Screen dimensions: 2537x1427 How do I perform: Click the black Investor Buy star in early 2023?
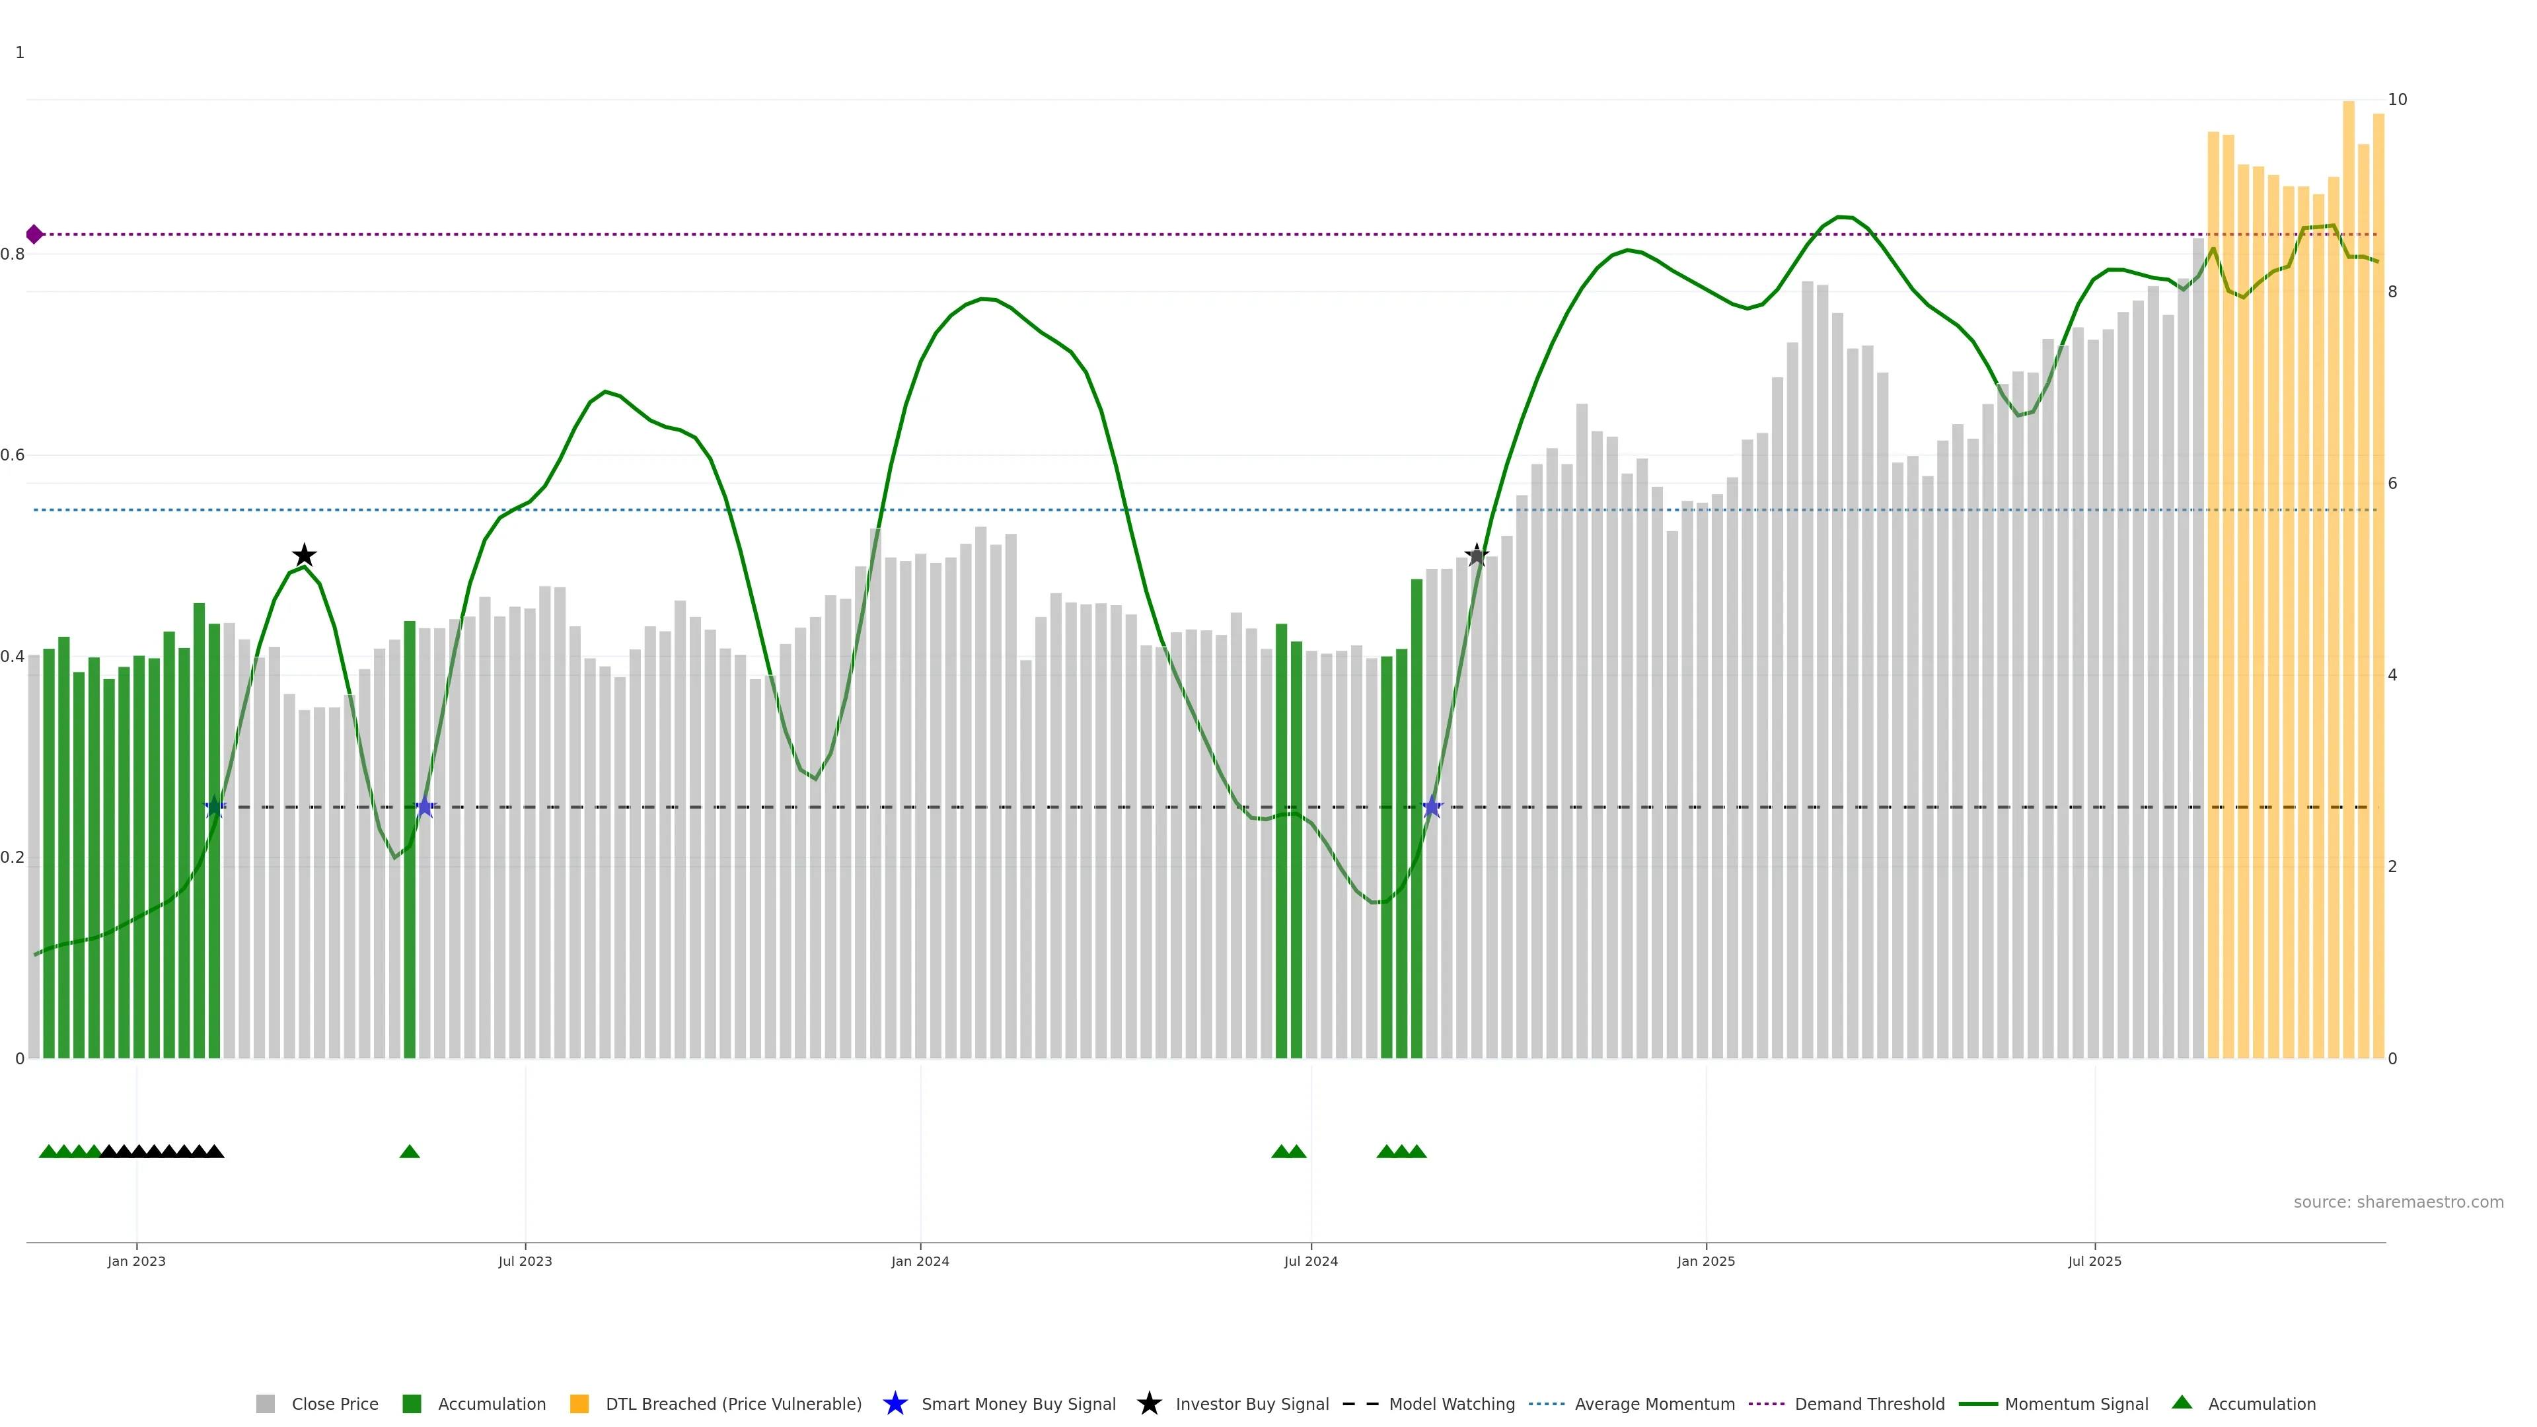[x=305, y=556]
